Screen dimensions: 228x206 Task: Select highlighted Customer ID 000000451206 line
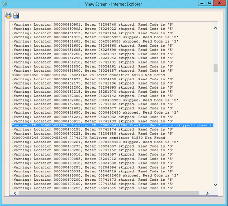112,126
